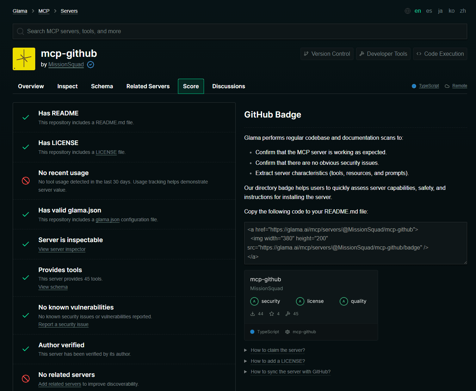
Task: Click the security A rating badge
Action: tap(254, 301)
